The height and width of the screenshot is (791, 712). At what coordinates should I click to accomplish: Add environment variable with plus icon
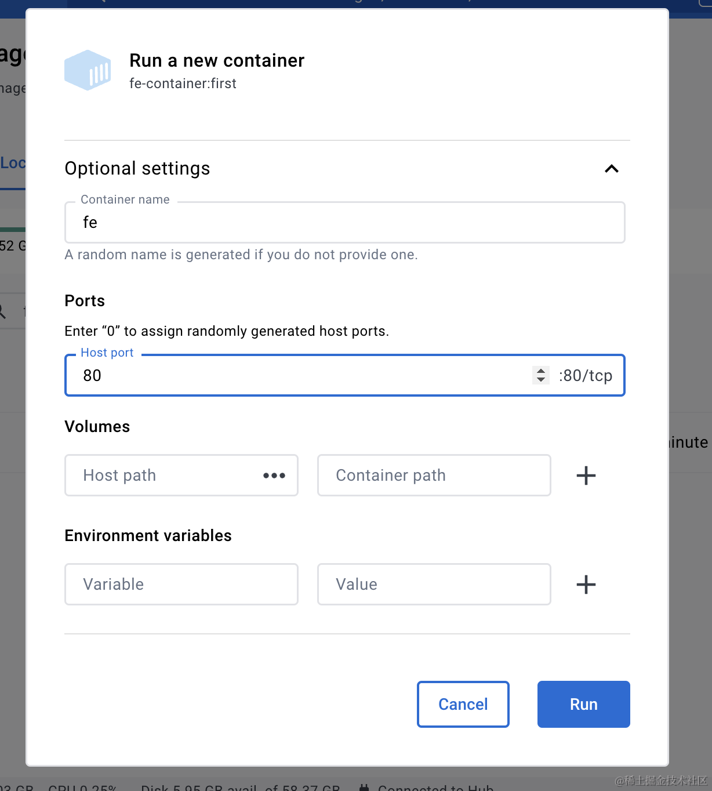pyautogui.click(x=586, y=585)
